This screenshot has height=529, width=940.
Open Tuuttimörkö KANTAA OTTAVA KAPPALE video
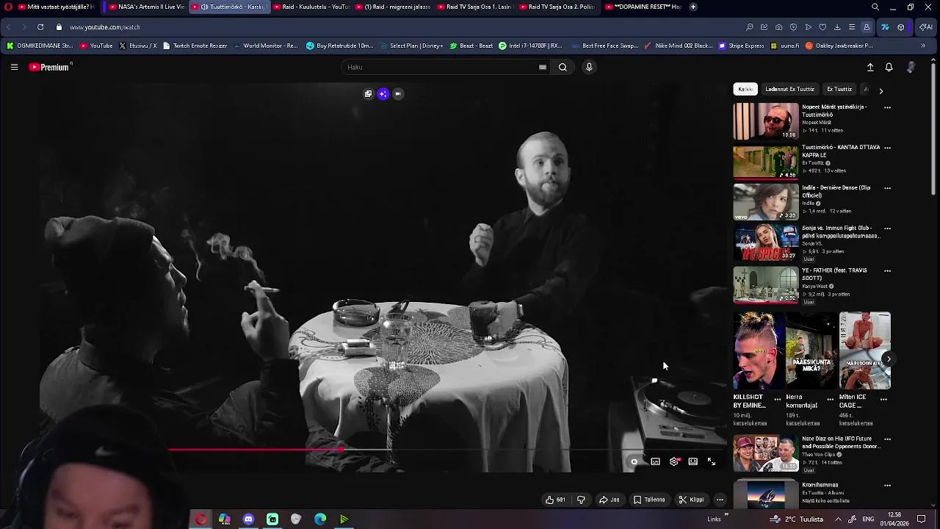pos(765,162)
